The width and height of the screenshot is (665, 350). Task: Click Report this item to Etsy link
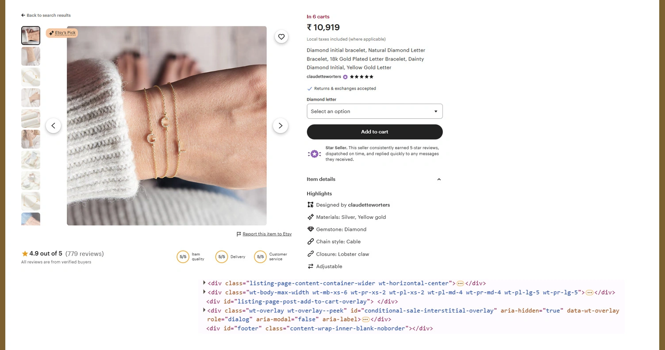(267, 234)
